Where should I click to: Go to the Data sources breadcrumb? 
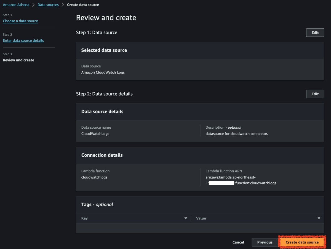[48, 5]
